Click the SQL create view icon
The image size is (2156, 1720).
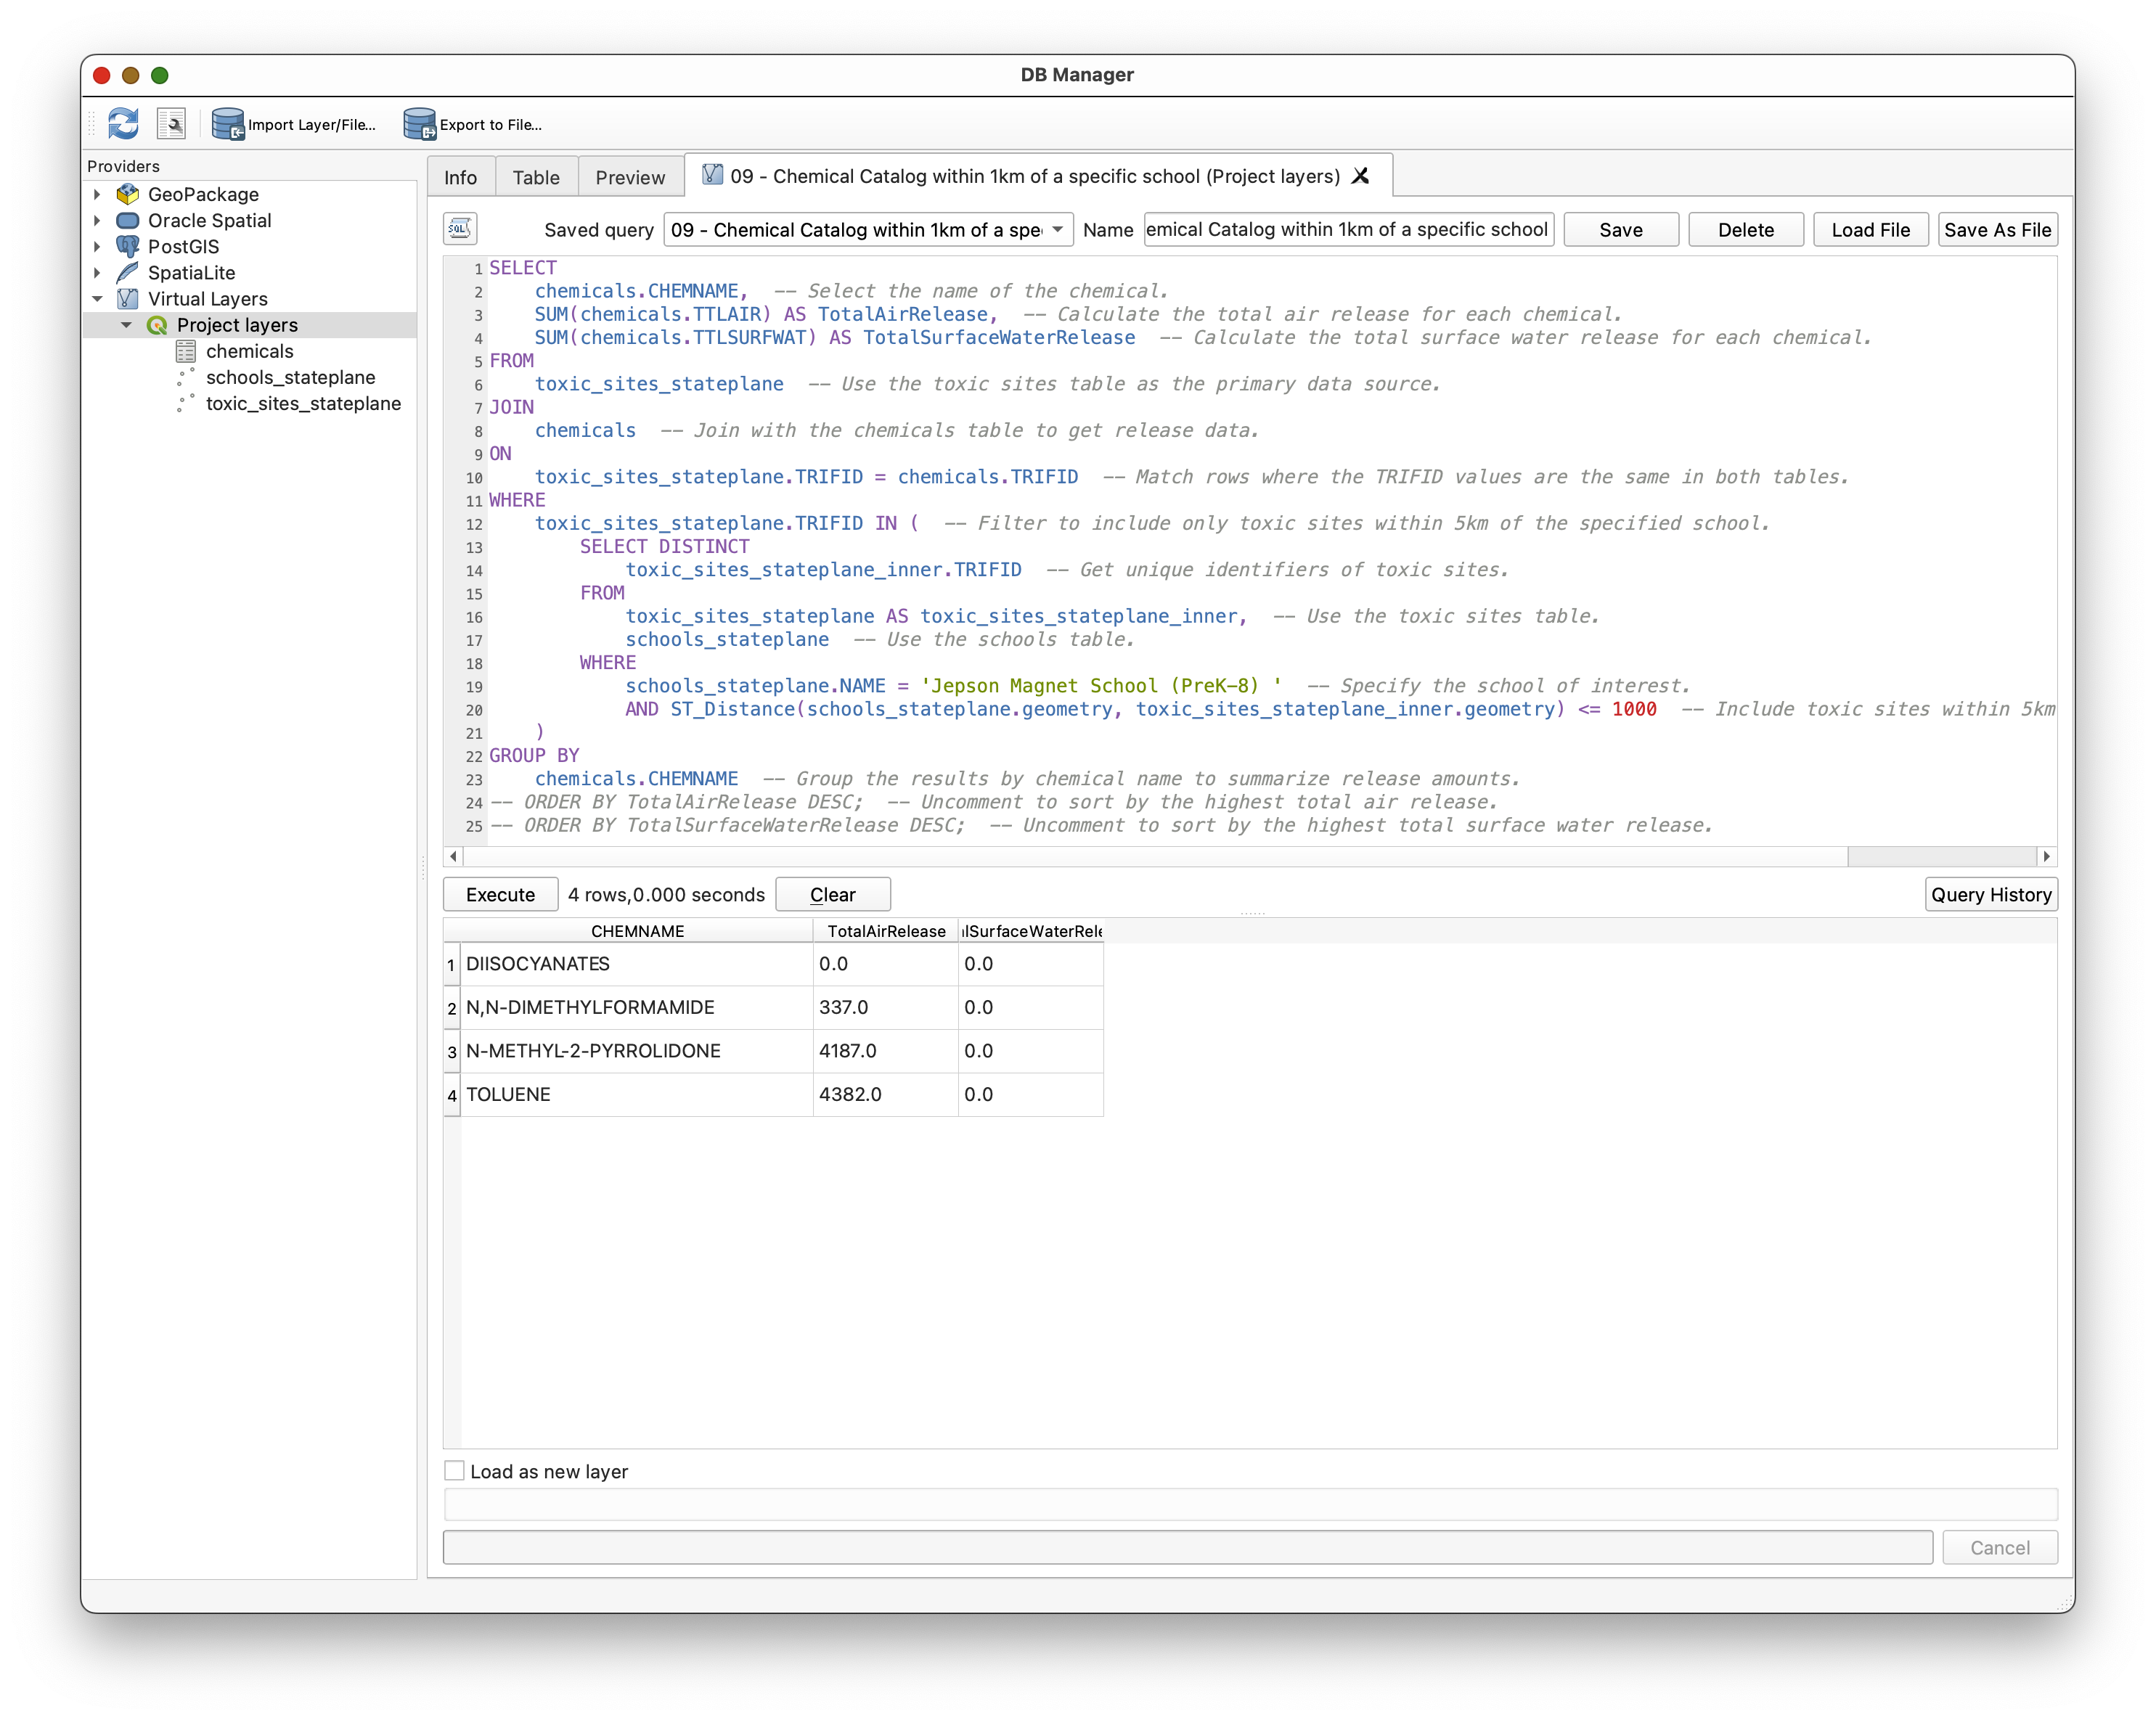(460, 229)
